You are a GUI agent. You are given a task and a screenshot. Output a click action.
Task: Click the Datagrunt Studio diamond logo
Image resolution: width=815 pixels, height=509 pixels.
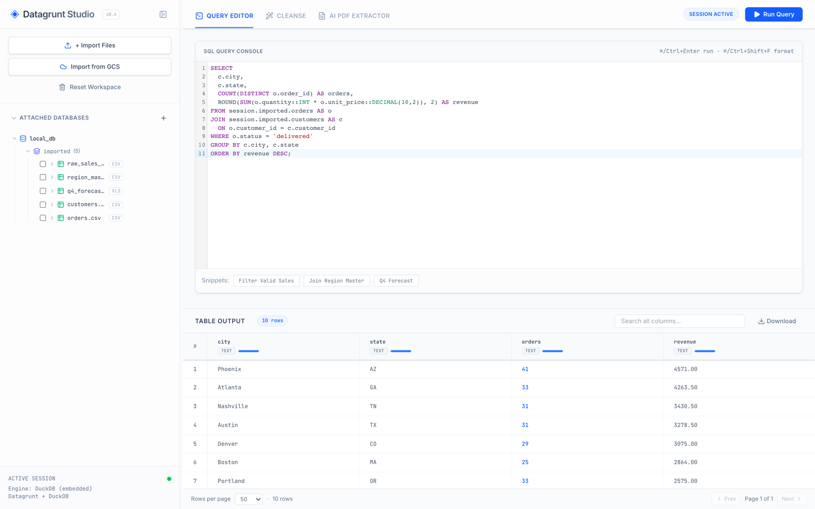pyautogui.click(x=15, y=14)
